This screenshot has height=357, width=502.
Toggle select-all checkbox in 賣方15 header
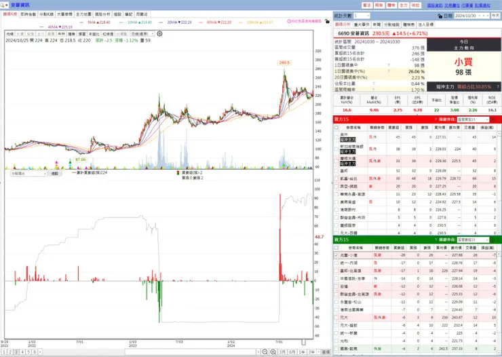click(336, 248)
